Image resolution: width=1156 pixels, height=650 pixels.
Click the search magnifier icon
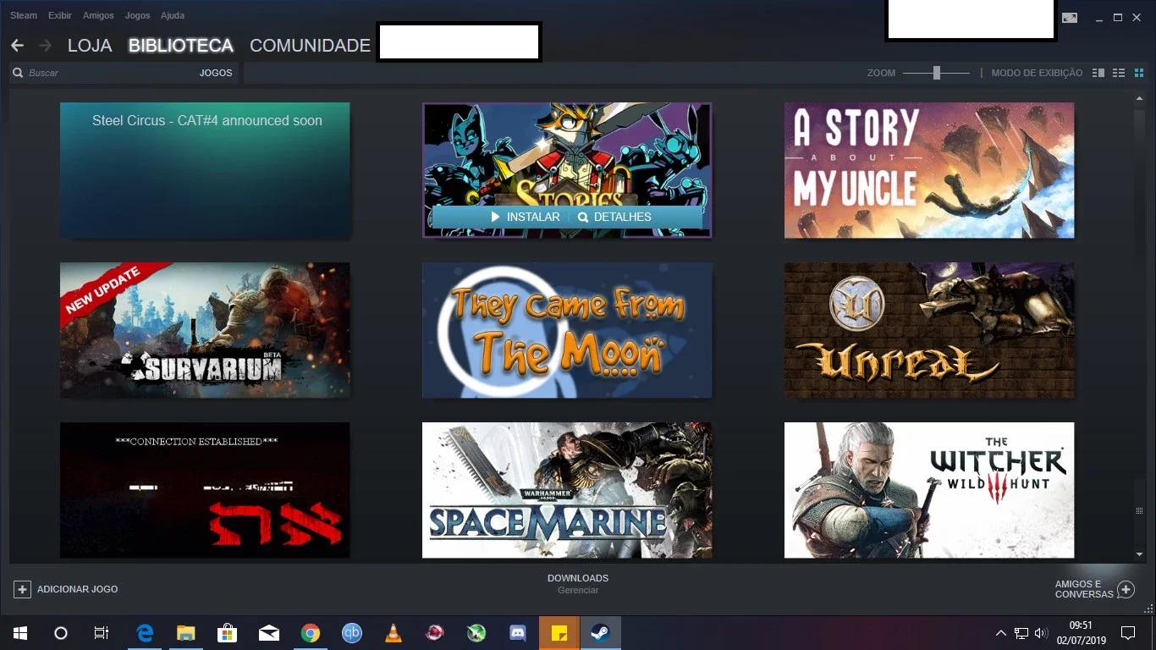[x=18, y=73]
